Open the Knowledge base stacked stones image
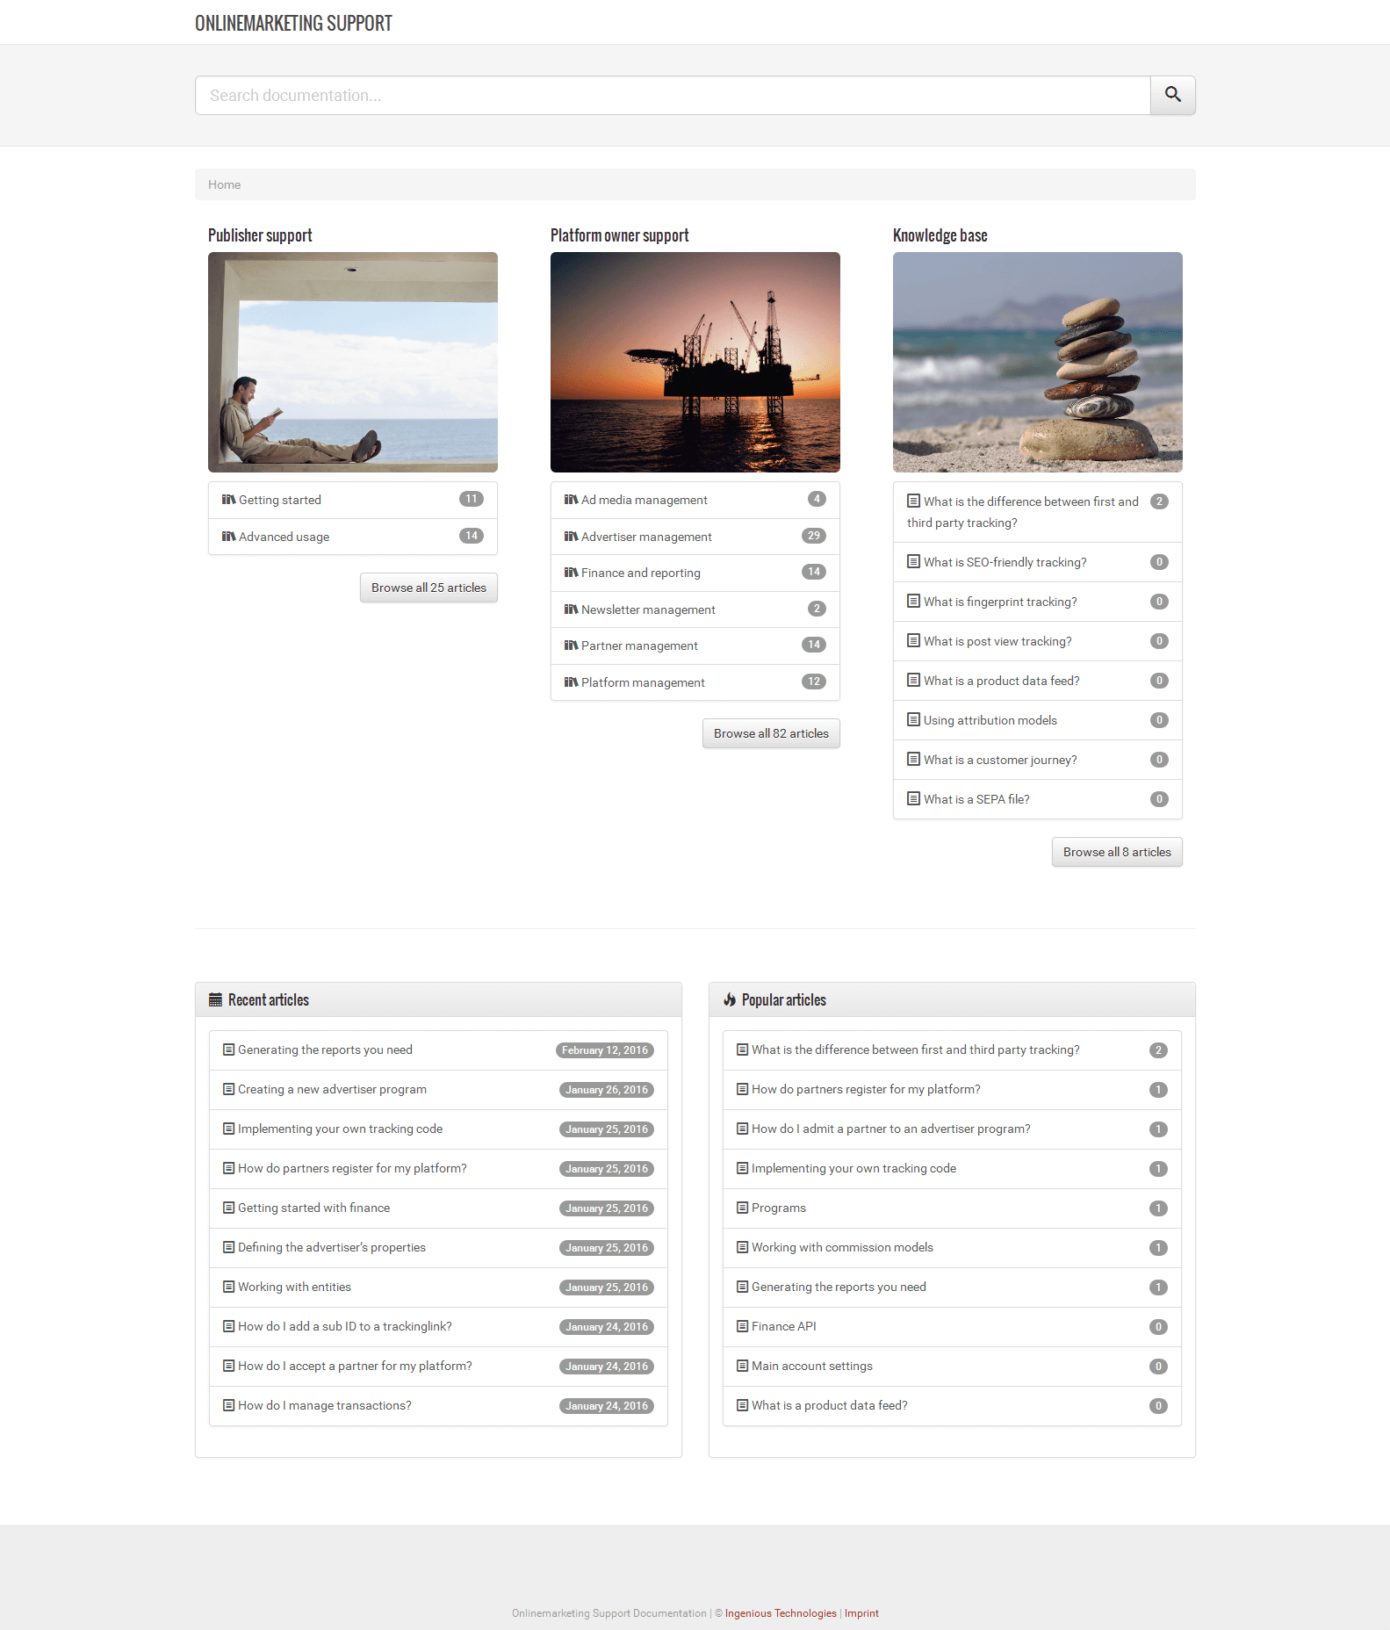The height and width of the screenshot is (1630, 1390). point(1038,362)
